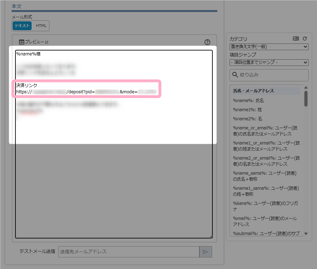Open the help question mark icon
This screenshot has width=317, height=269.
(207, 42)
